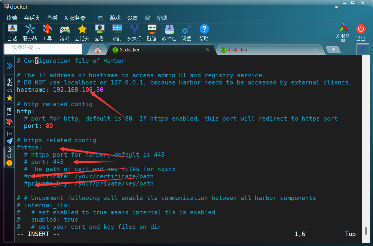Image resolution: width=373 pixels, height=246 pixels.
Task: Click the 查看 (View) toolbar icon
Action: (99, 33)
